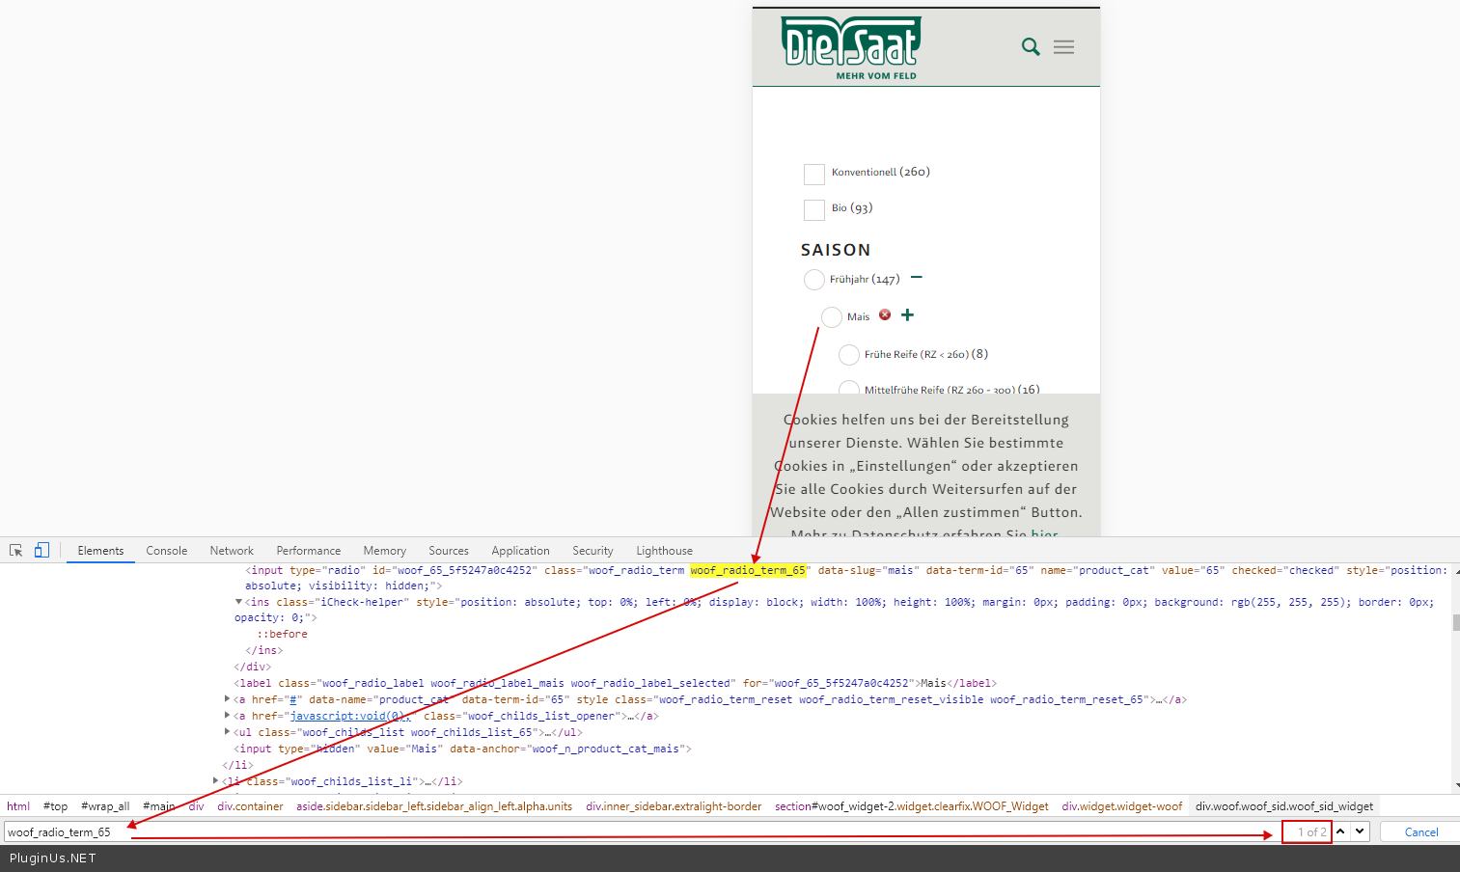This screenshot has height=872, width=1460.
Task: Click the search magnifier icon in site header
Action: click(x=1031, y=47)
